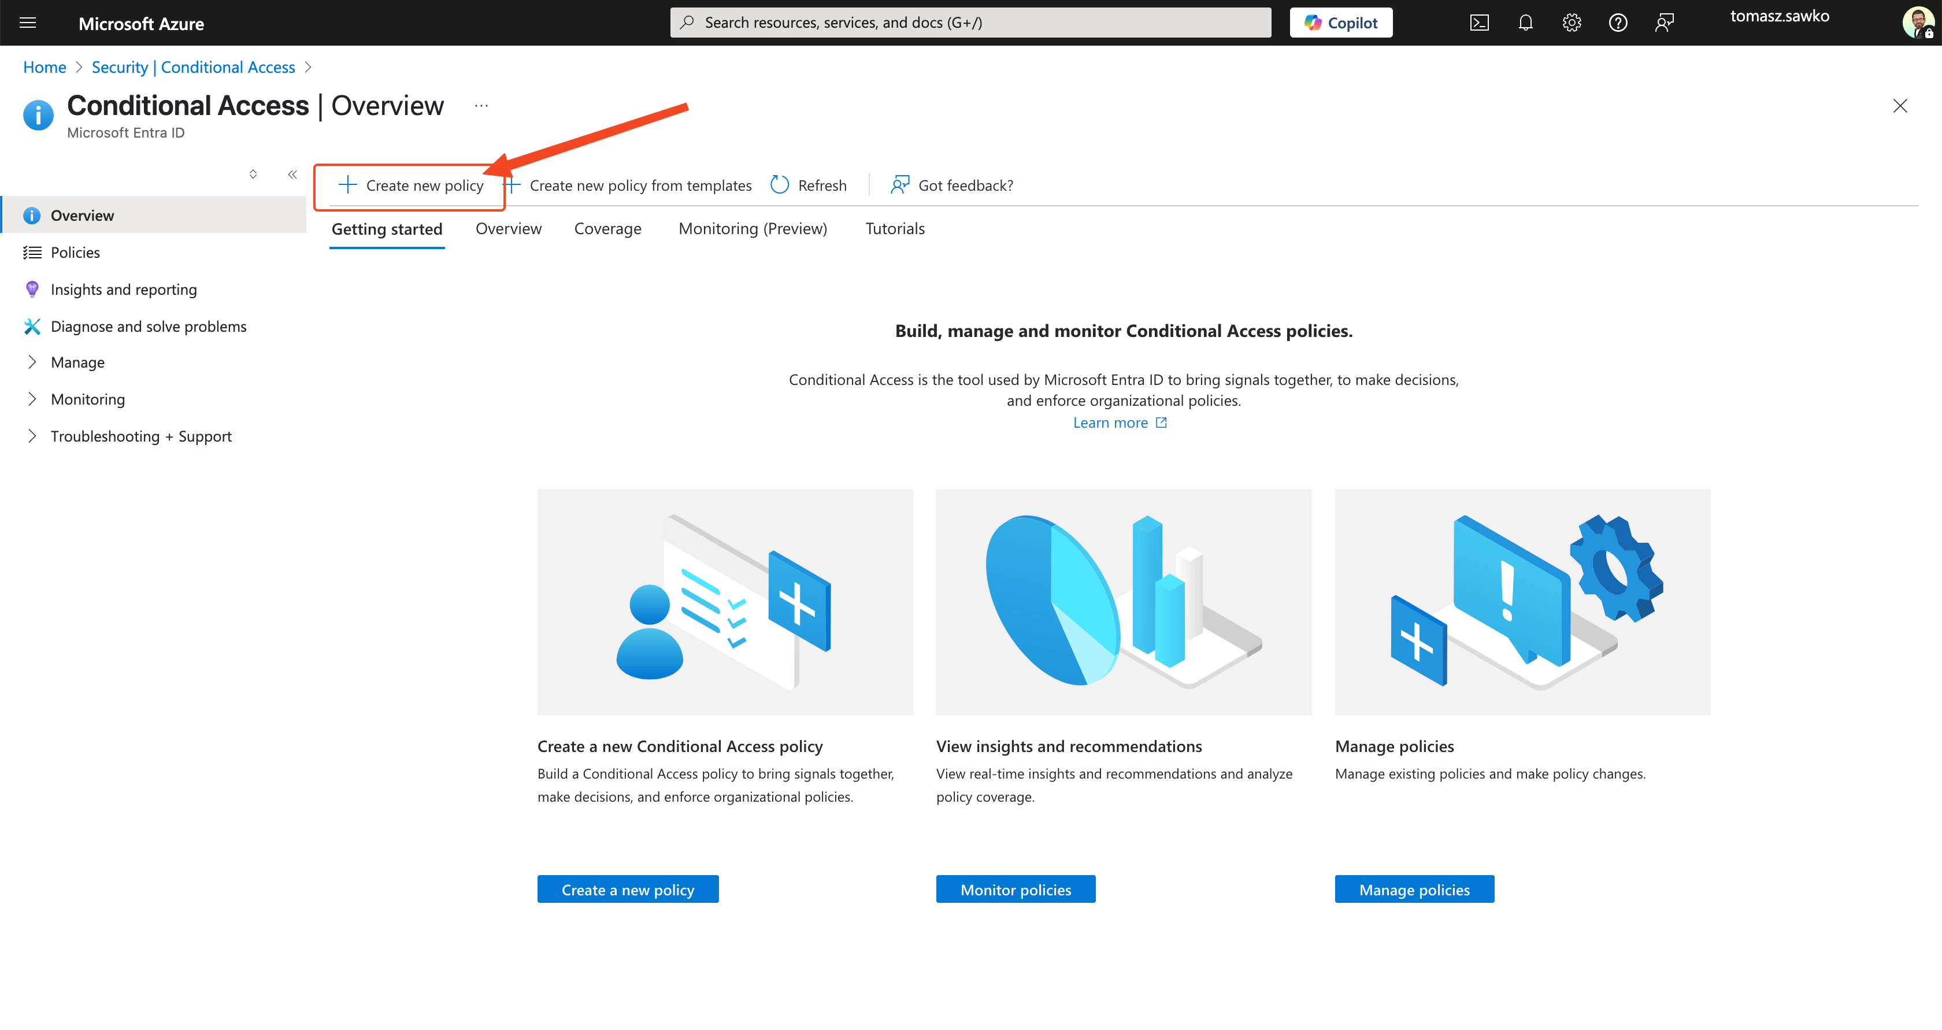This screenshot has height=1030, width=1942.
Task: Open the Learn more link
Action: click(x=1120, y=423)
